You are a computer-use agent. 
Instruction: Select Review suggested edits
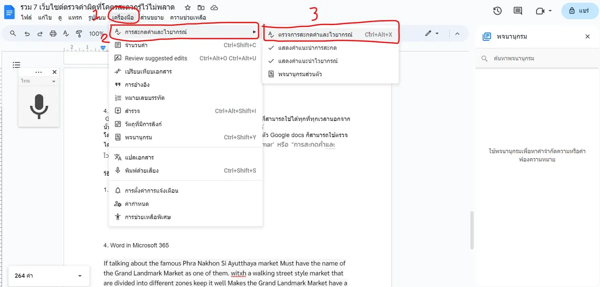[185, 58]
